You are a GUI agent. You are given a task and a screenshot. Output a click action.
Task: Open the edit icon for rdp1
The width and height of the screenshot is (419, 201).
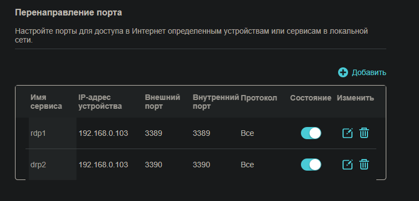point(348,133)
